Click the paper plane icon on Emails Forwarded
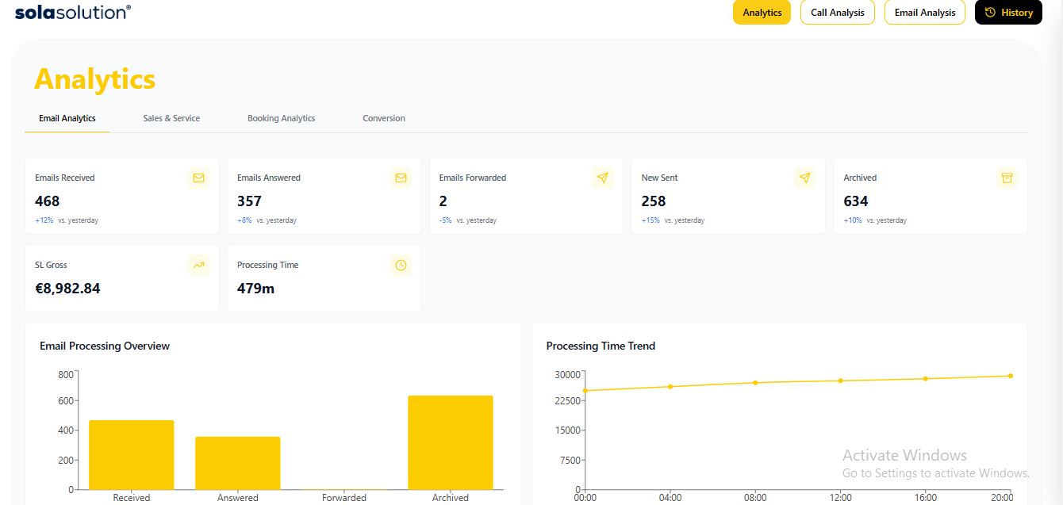Viewport: 1063px width, 505px height. coord(603,178)
